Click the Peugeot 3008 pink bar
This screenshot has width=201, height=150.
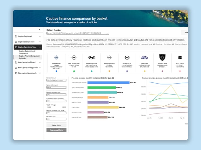(x=95, y=112)
